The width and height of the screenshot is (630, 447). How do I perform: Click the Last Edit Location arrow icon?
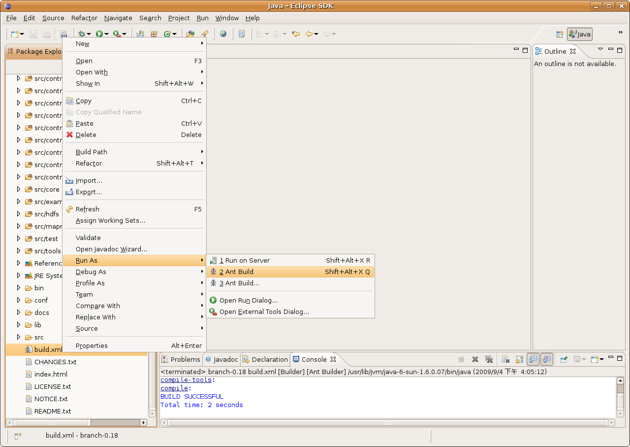[296, 34]
